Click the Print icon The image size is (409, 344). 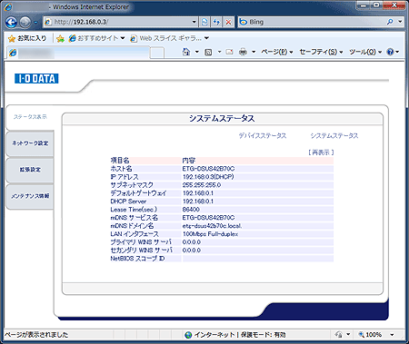click(x=243, y=52)
